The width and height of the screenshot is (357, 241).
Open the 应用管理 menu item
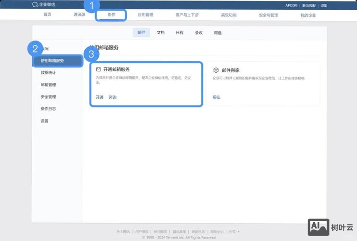tap(145, 15)
